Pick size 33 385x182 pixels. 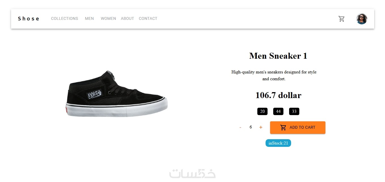click(294, 111)
